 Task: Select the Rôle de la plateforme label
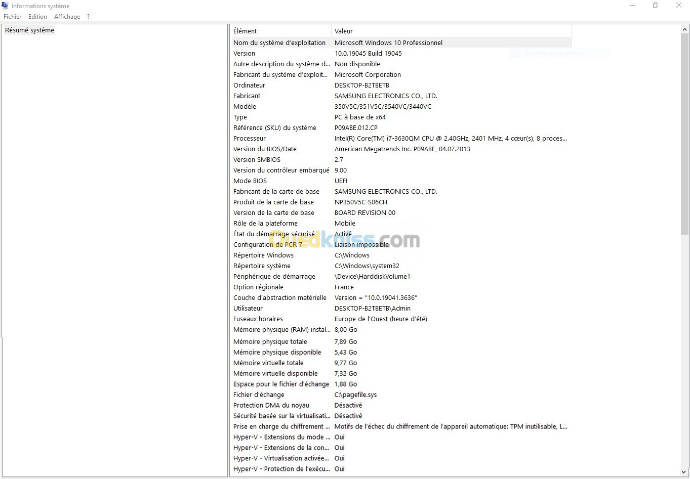(265, 224)
